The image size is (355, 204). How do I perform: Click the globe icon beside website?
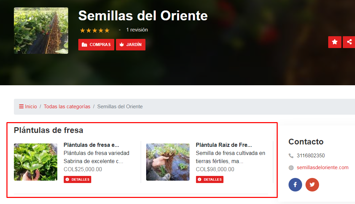tap(291, 167)
